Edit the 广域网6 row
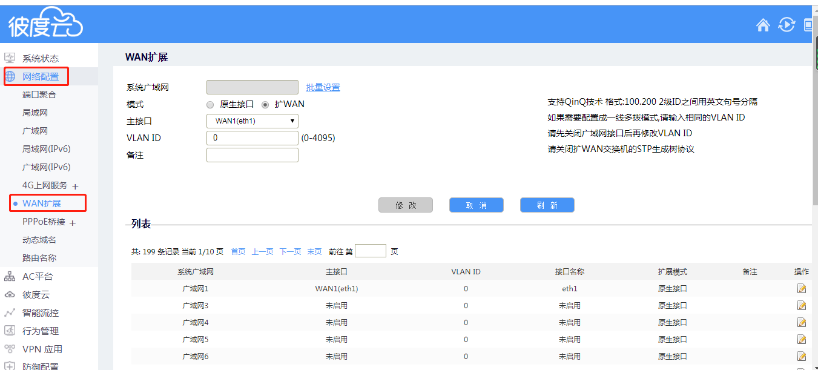The height and width of the screenshot is (370, 818). (x=802, y=357)
